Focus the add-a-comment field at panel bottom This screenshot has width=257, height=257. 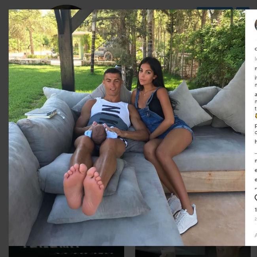(x=256, y=235)
